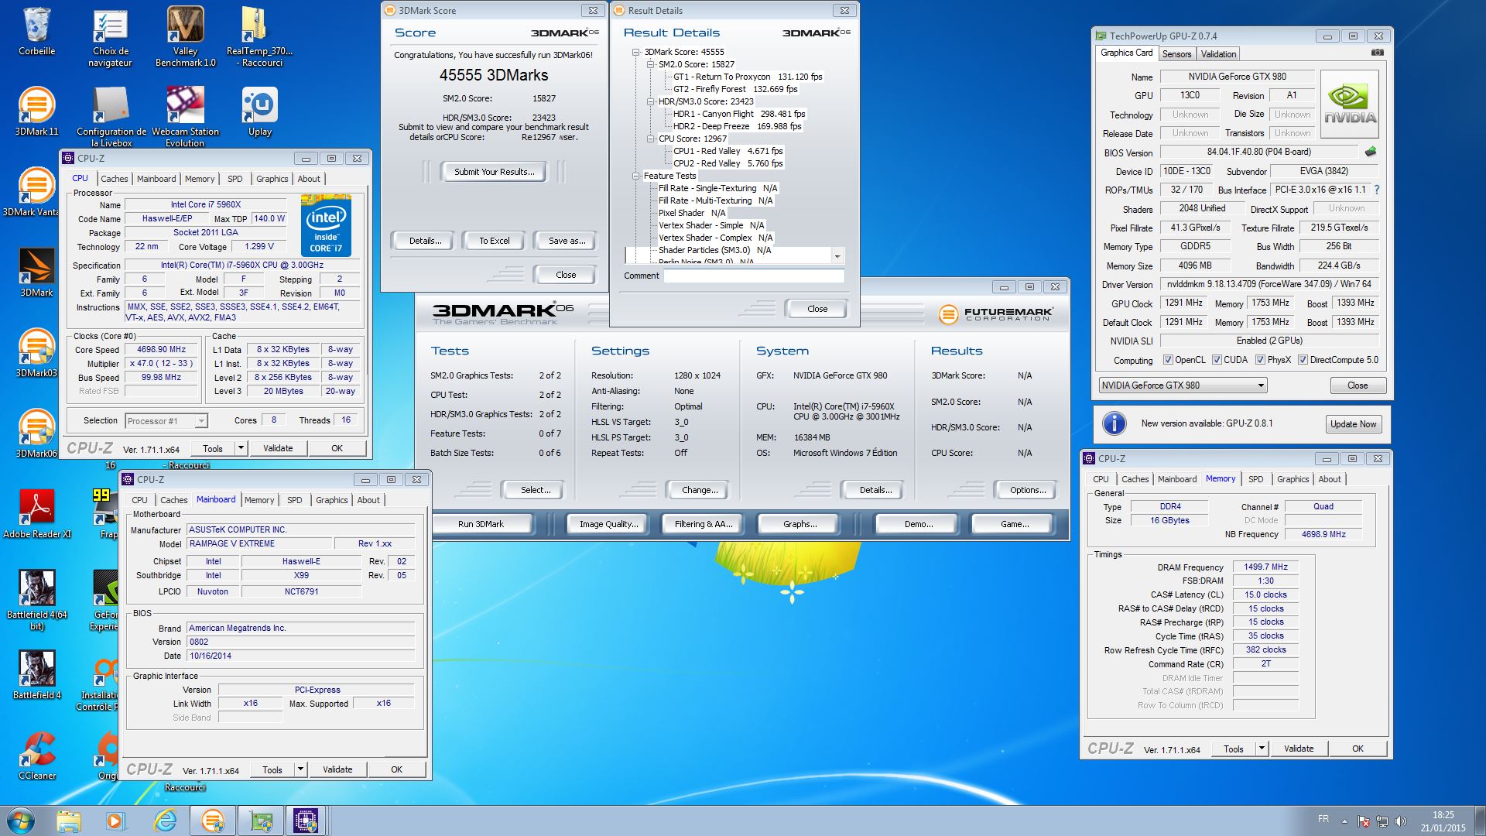Click Save as button in Score window
The width and height of the screenshot is (1486, 836).
coord(567,241)
